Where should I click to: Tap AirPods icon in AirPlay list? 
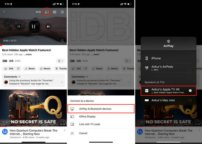click(x=147, y=68)
